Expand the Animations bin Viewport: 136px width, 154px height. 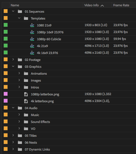click(x=19, y=73)
